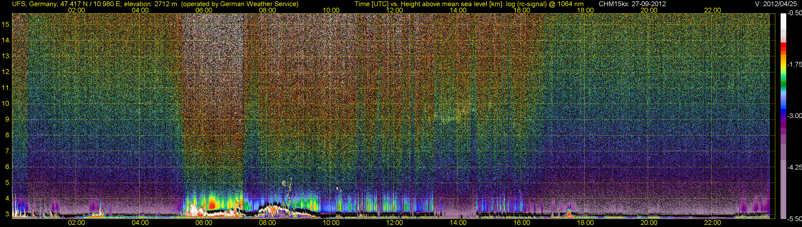
Task: Click "08:00" on the bottom time axis
Action: point(267,223)
